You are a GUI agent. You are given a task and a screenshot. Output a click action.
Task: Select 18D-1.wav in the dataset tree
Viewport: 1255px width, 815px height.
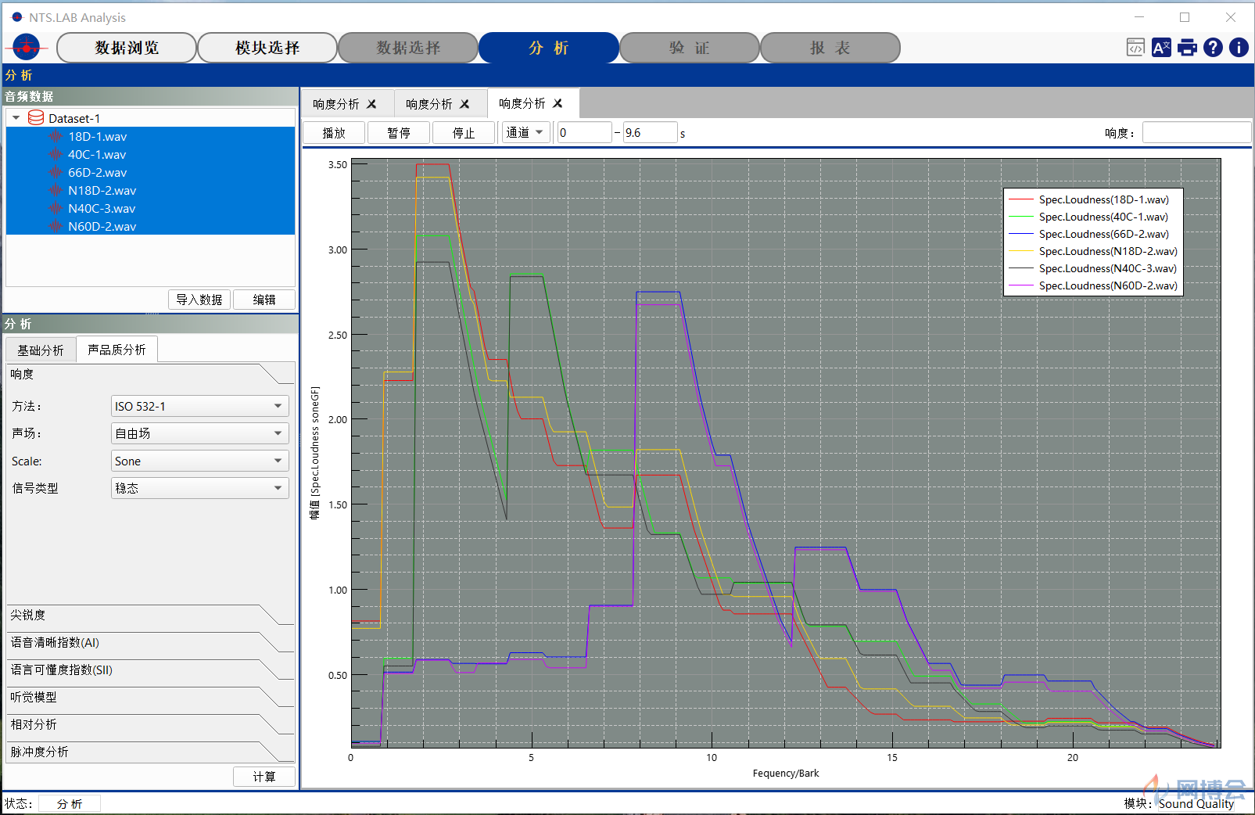[x=150, y=136]
